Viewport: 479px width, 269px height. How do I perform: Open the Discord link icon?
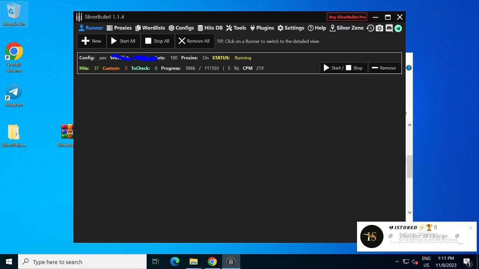[x=389, y=28]
